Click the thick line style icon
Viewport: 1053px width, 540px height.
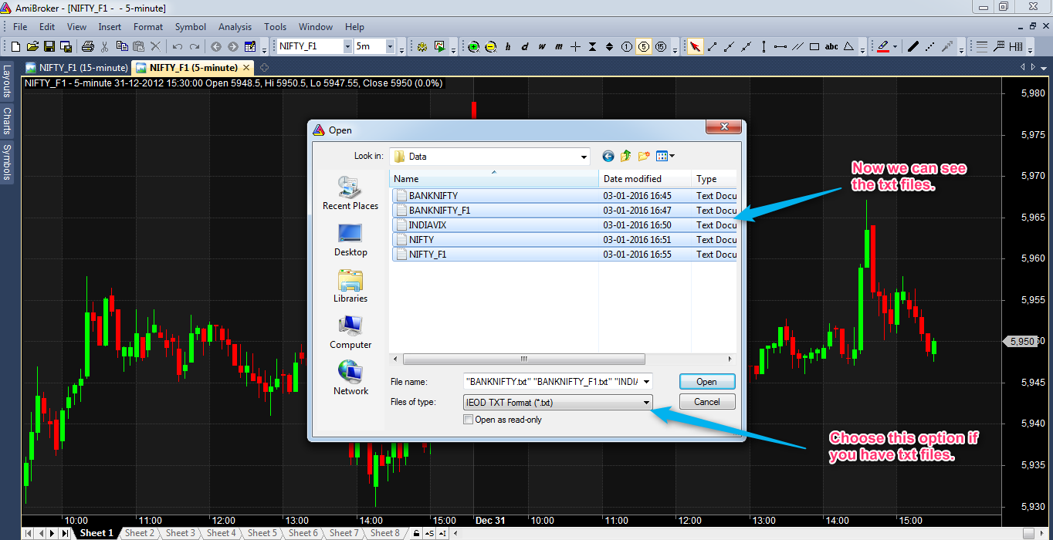(x=913, y=46)
